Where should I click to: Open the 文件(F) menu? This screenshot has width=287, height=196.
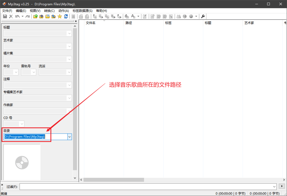click(7, 11)
